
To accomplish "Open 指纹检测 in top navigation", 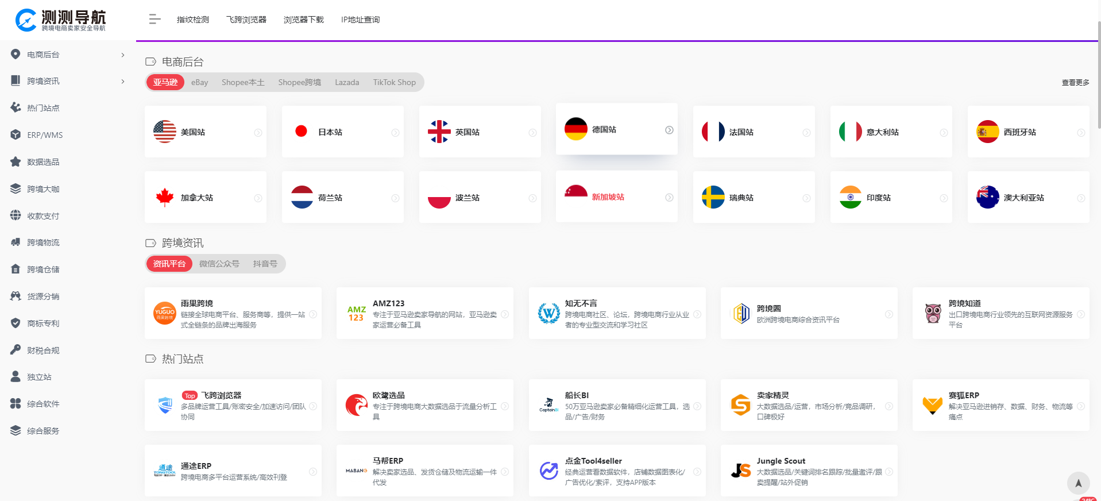I will (x=193, y=20).
